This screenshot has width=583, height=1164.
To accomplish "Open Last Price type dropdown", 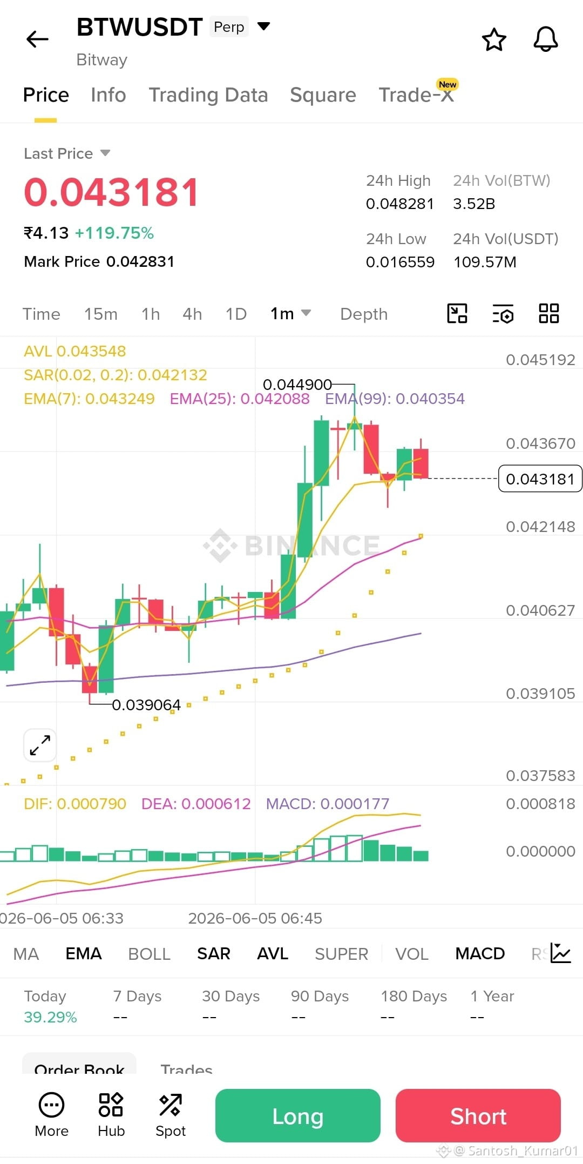I will click(x=67, y=153).
